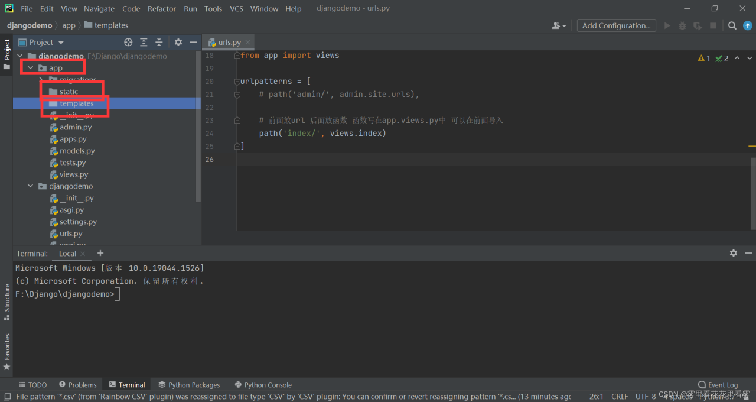
Task: Hide the Project tool window
Action: pyautogui.click(x=194, y=42)
